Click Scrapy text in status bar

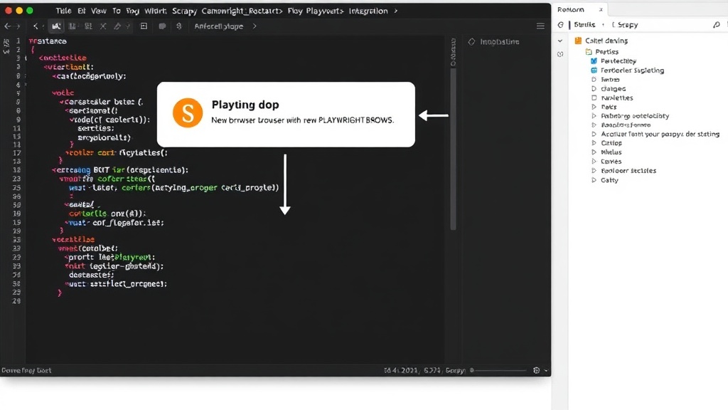coord(455,370)
